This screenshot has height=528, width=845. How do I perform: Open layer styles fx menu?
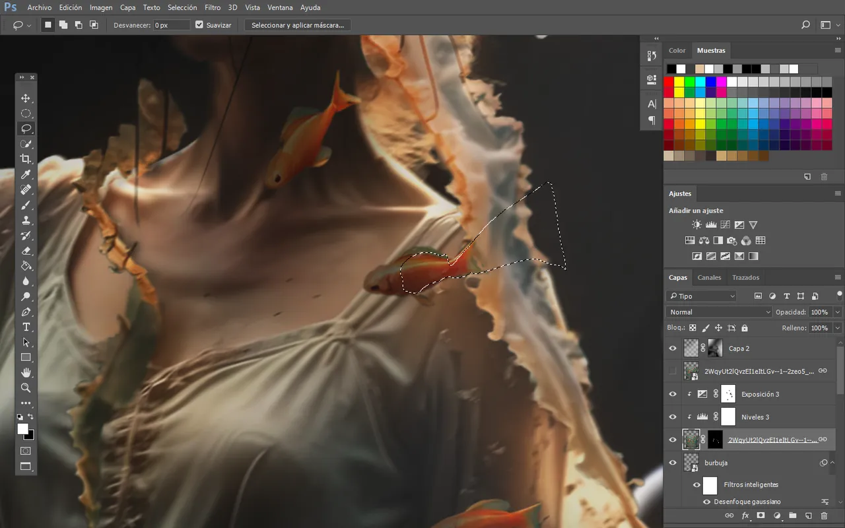tap(745, 515)
